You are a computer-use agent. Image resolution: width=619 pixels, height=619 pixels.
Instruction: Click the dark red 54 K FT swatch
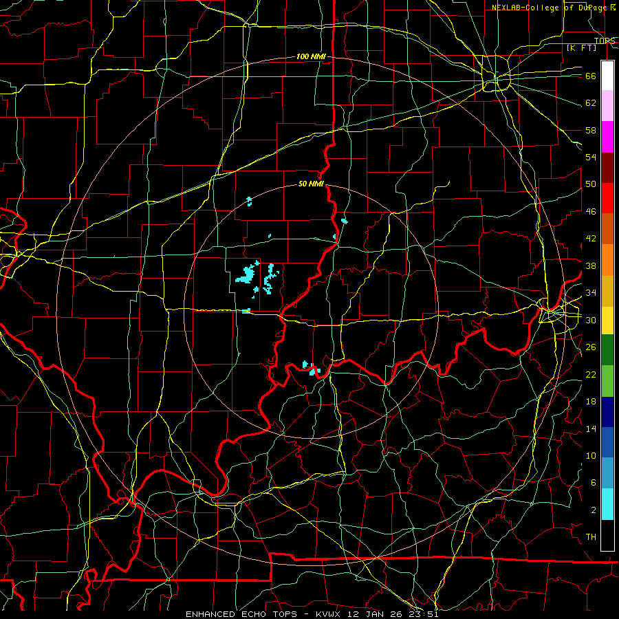607,168
